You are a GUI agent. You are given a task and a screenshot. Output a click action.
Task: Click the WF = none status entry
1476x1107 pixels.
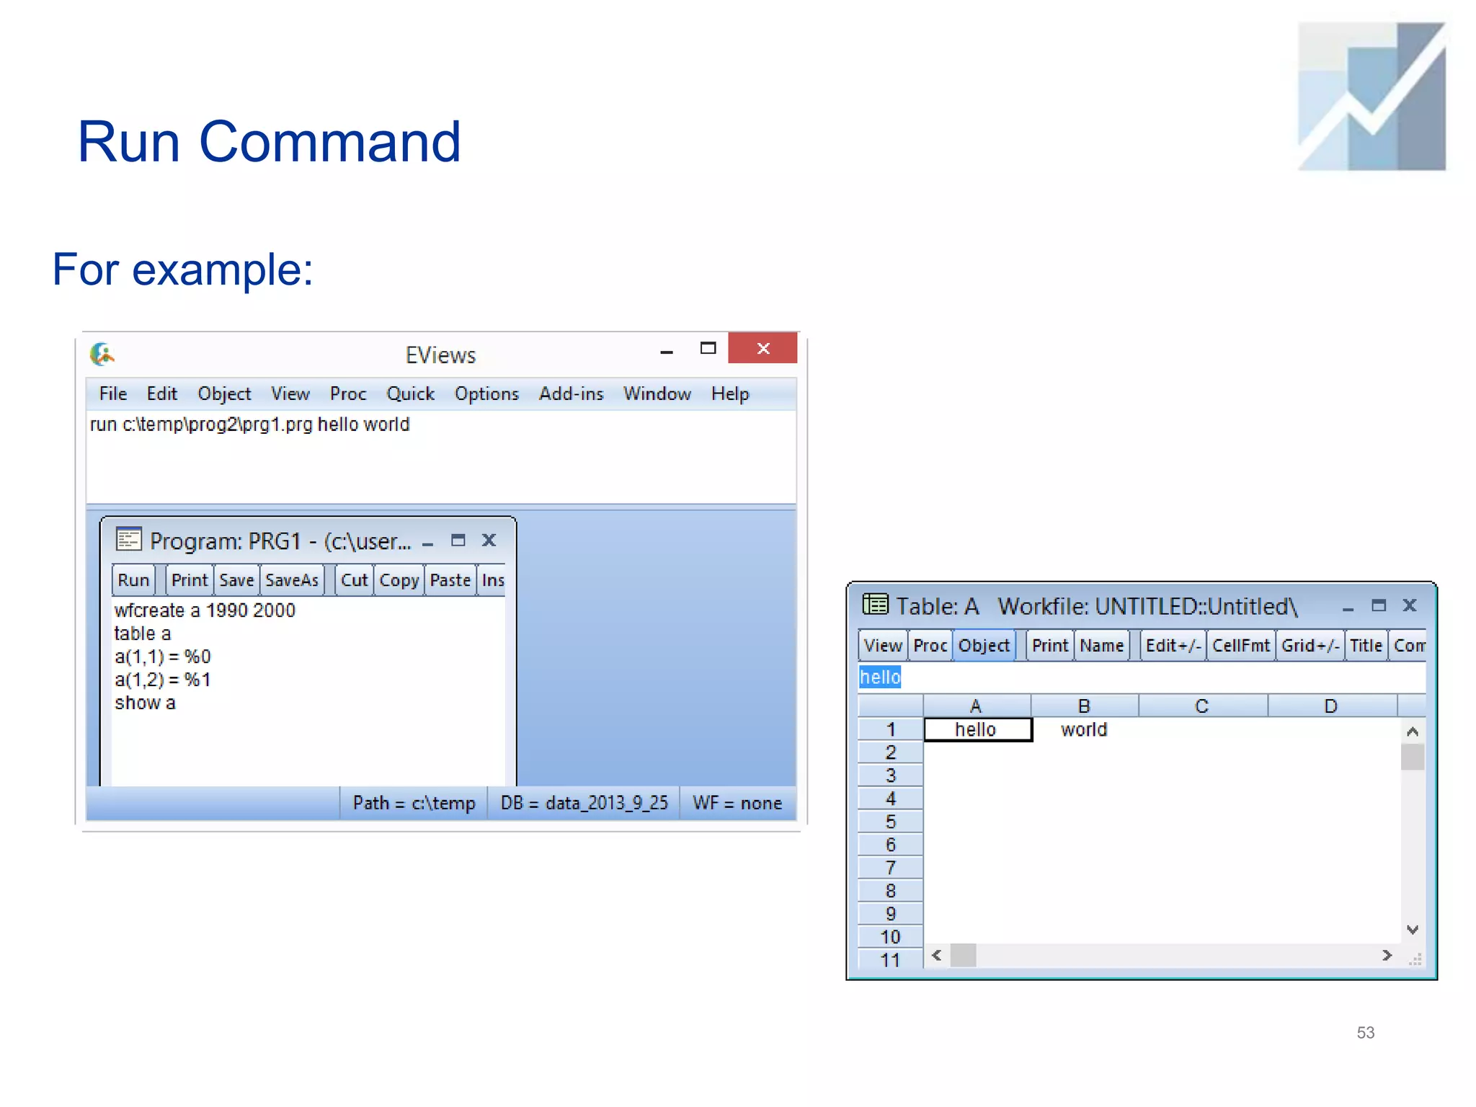737,803
